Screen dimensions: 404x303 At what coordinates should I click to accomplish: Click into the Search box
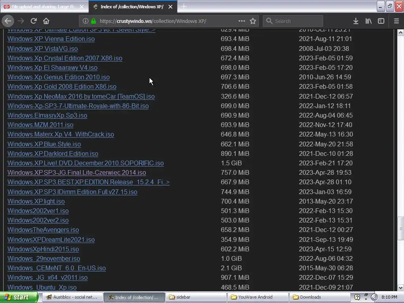point(293,21)
